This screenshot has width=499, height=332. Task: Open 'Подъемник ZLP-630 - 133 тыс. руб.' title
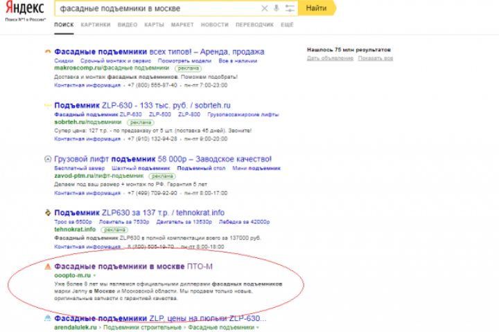142,105
